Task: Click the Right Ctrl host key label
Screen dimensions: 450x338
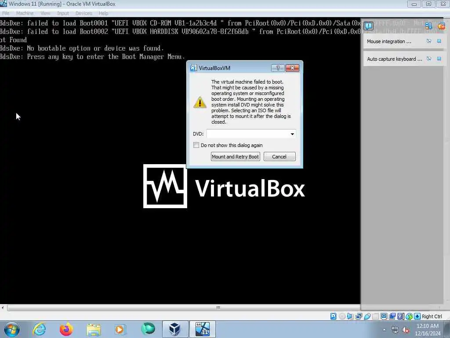Action: [x=432, y=316]
